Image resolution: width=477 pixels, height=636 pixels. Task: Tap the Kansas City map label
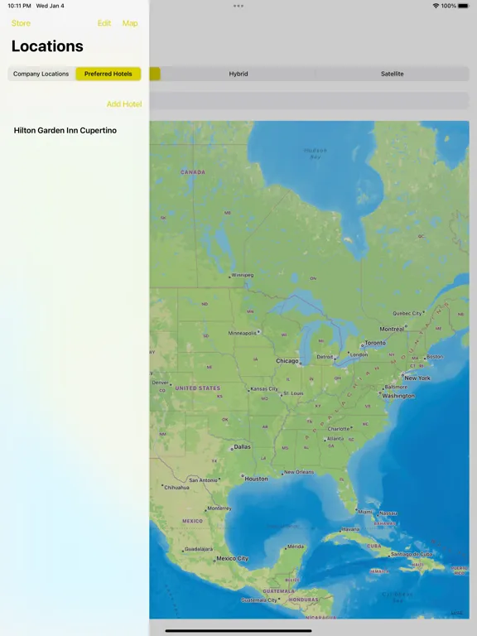264,389
